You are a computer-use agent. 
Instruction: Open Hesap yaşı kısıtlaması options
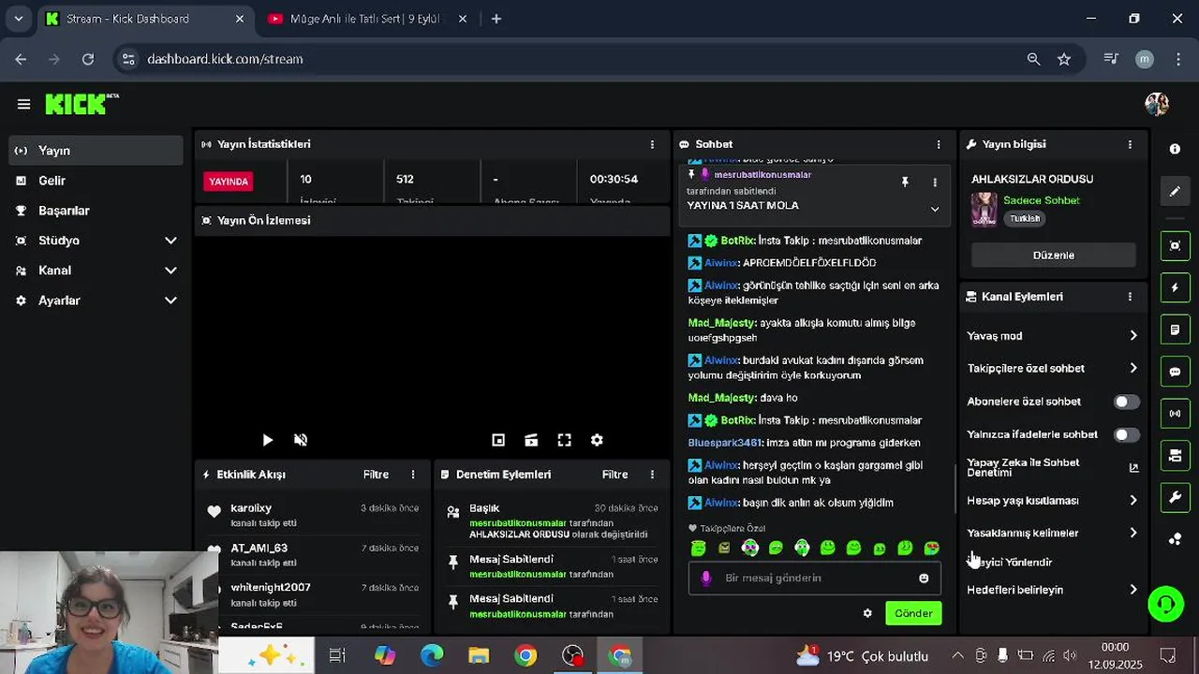[x=1133, y=501]
